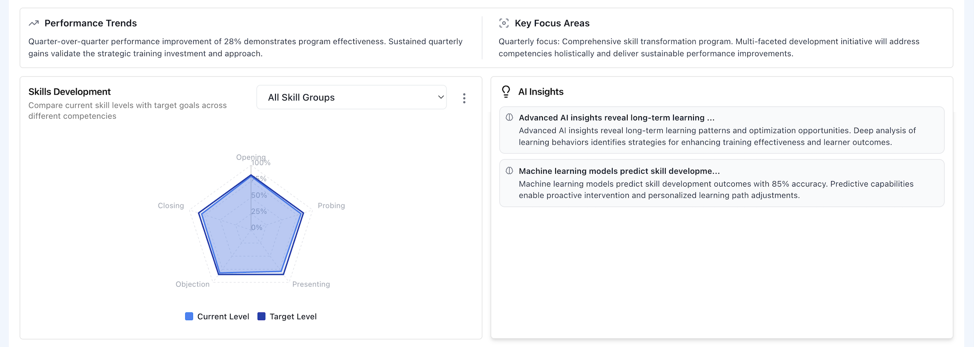Click the Key Focus Areas target icon
Screen dimensions: 974x347
tap(504, 23)
